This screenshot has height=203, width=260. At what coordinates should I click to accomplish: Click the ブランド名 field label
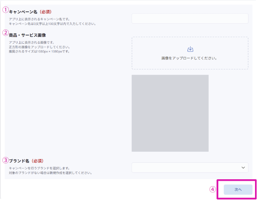[19, 161]
